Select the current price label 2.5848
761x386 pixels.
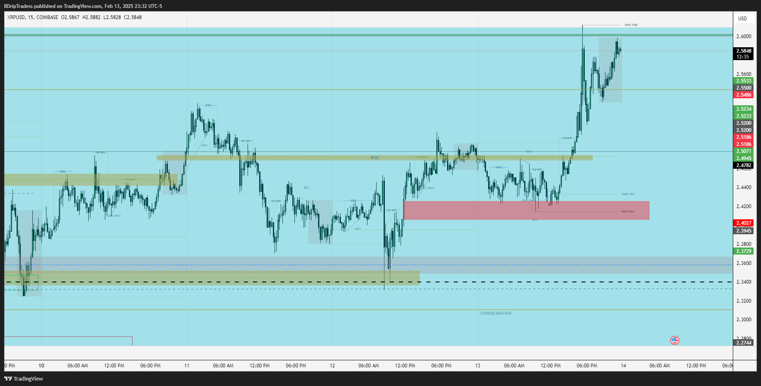pyautogui.click(x=744, y=51)
